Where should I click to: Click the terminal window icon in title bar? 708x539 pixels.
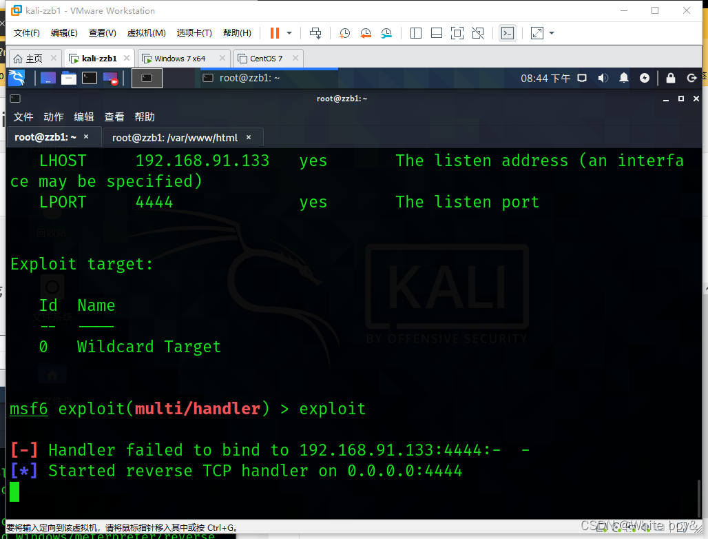click(x=15, y=99)
